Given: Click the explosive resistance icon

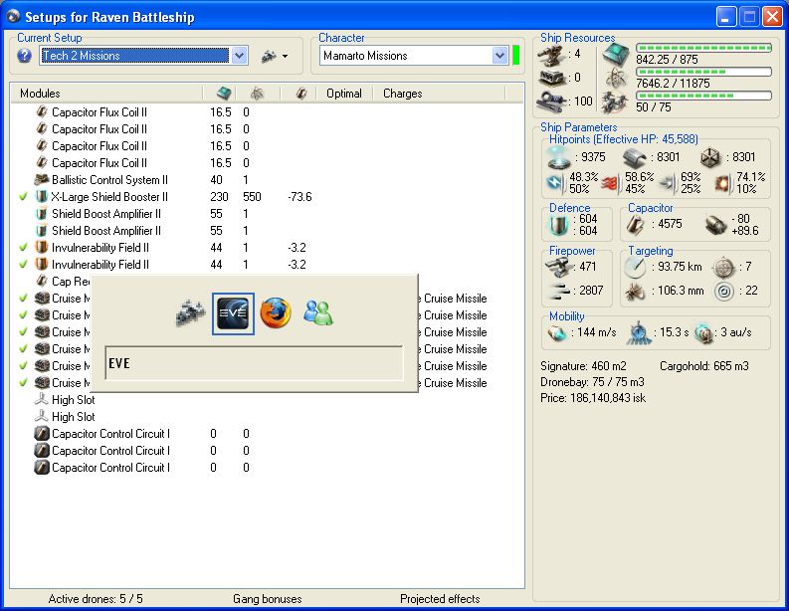Looking at the screenshot, I should pos(723,184).
